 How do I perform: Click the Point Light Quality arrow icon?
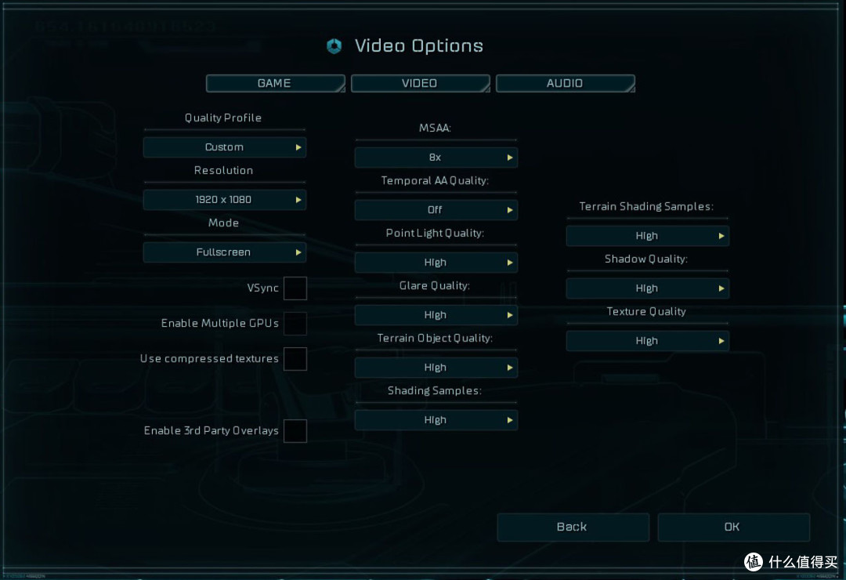pos(510,263)
